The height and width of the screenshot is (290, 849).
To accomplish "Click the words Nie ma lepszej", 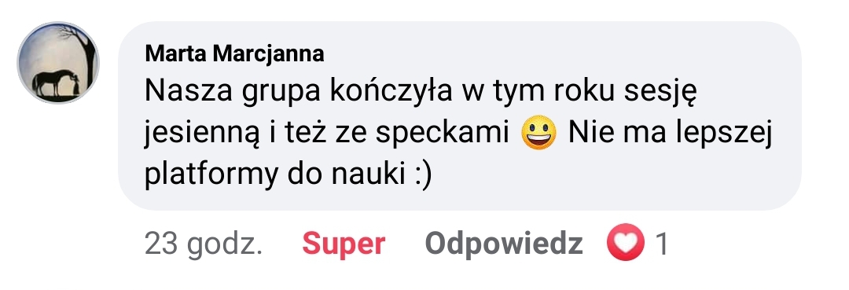I will click(669, 134).
